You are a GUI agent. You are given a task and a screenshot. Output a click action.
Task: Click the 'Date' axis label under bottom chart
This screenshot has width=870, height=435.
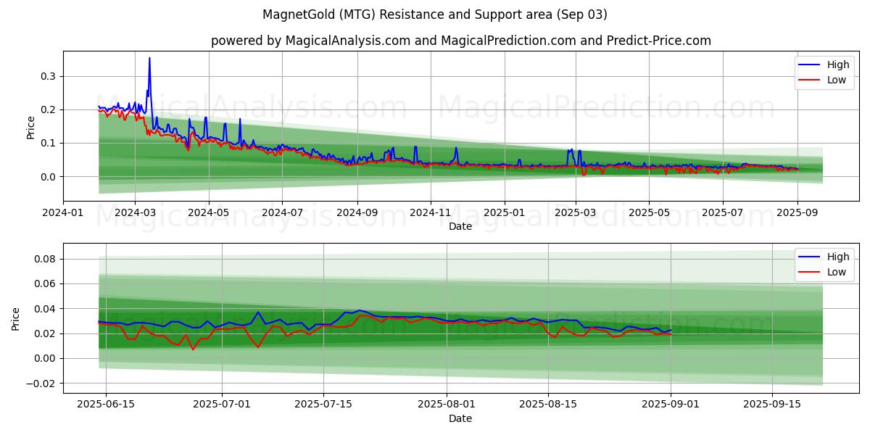coord(460,418)
